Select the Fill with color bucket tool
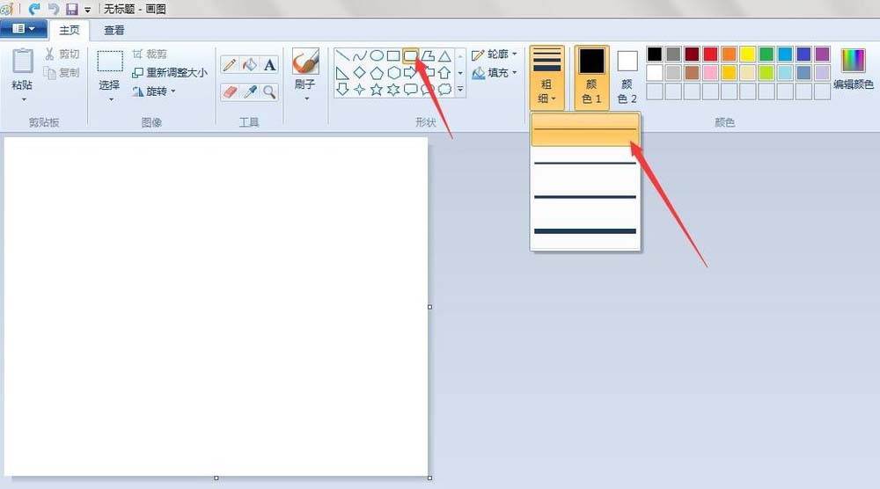This screenshot has height=489, width=880. (250, 65)
